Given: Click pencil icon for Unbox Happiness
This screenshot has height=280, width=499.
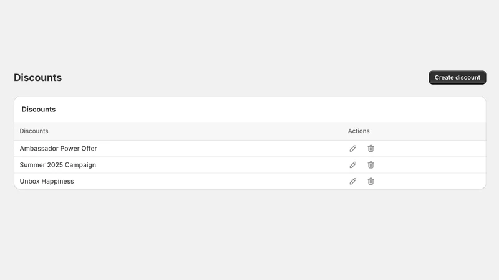Looking at the screenshot, I should point(352,181).
